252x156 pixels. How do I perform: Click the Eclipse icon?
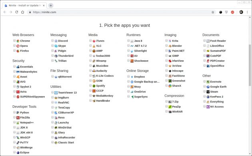click(x=18, y=153)
